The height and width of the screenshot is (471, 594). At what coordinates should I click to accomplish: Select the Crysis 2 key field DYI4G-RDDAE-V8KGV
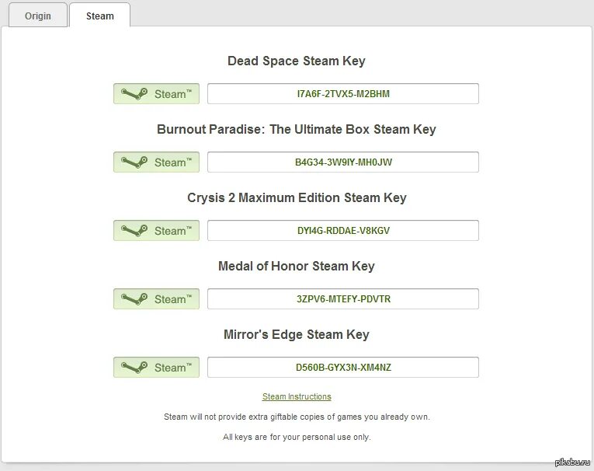pyautogui.click(x=343, y=230)
